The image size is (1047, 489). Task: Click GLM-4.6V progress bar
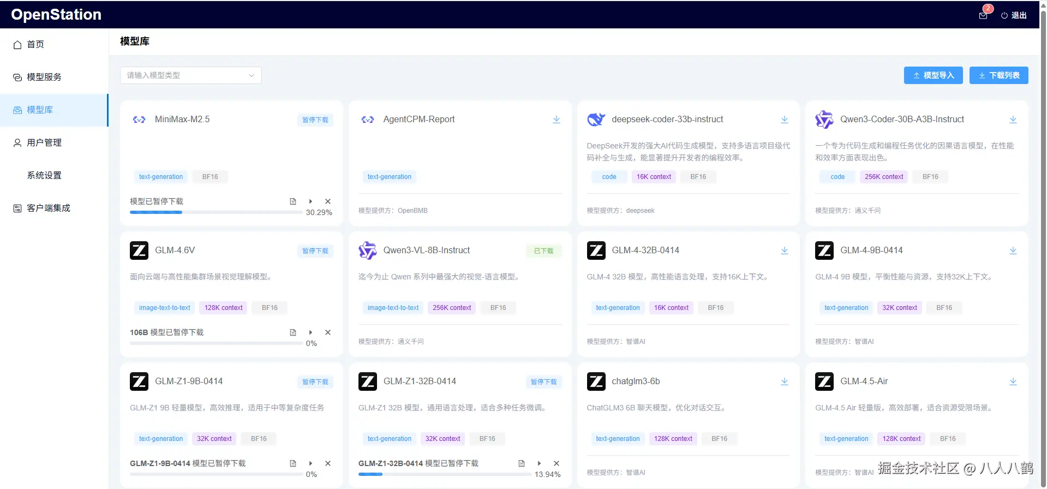pyautogui.click(x=216, y=343)
